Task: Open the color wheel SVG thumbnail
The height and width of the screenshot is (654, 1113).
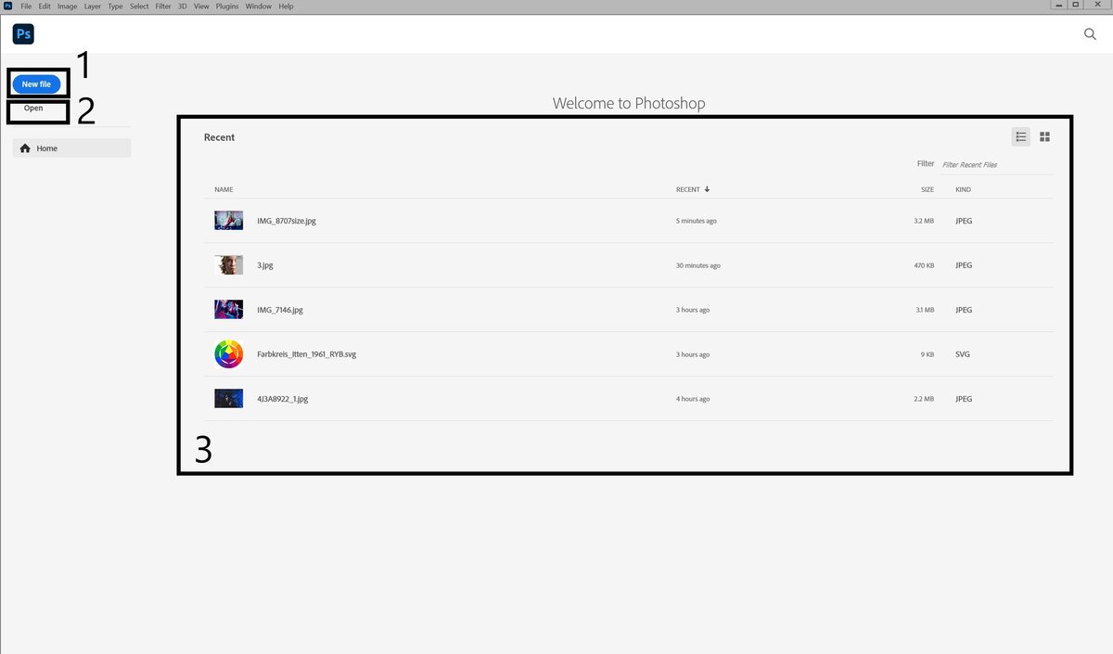Action: pyautogui.click(x=228, y=354)
